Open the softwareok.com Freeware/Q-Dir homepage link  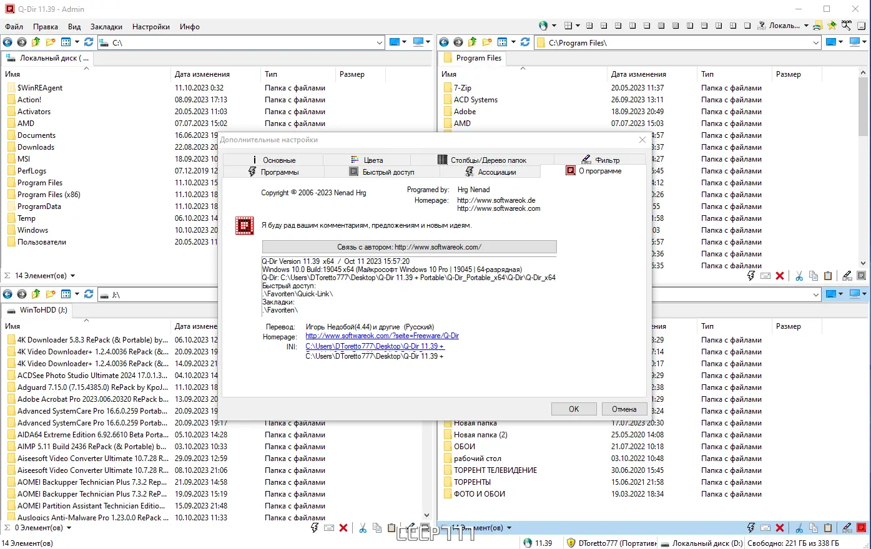tap(382, 336)
